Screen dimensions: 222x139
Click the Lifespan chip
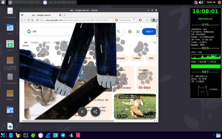coord(122,58)
